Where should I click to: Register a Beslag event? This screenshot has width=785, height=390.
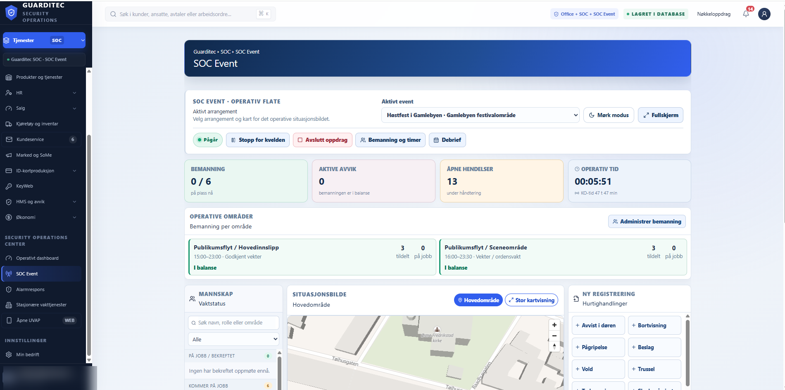pos(654,347)
